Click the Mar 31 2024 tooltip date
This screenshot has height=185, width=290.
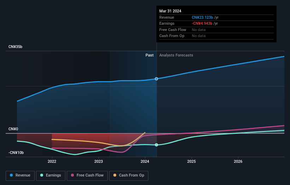[x=170, y=11]
